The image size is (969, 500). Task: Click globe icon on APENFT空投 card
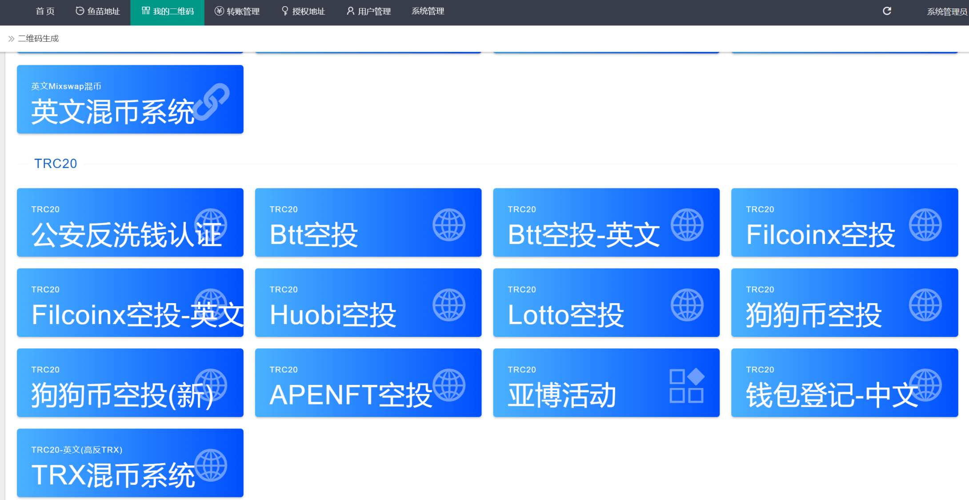[x=449, y=385]
